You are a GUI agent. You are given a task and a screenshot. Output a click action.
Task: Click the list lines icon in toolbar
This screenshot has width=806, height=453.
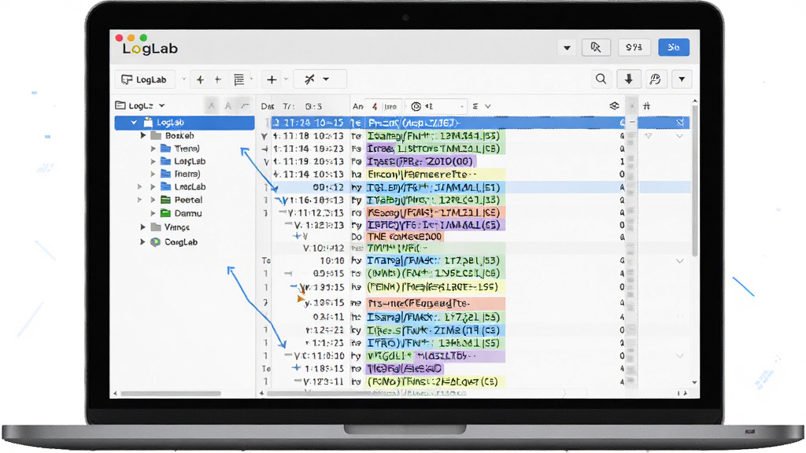pos(239,79)
